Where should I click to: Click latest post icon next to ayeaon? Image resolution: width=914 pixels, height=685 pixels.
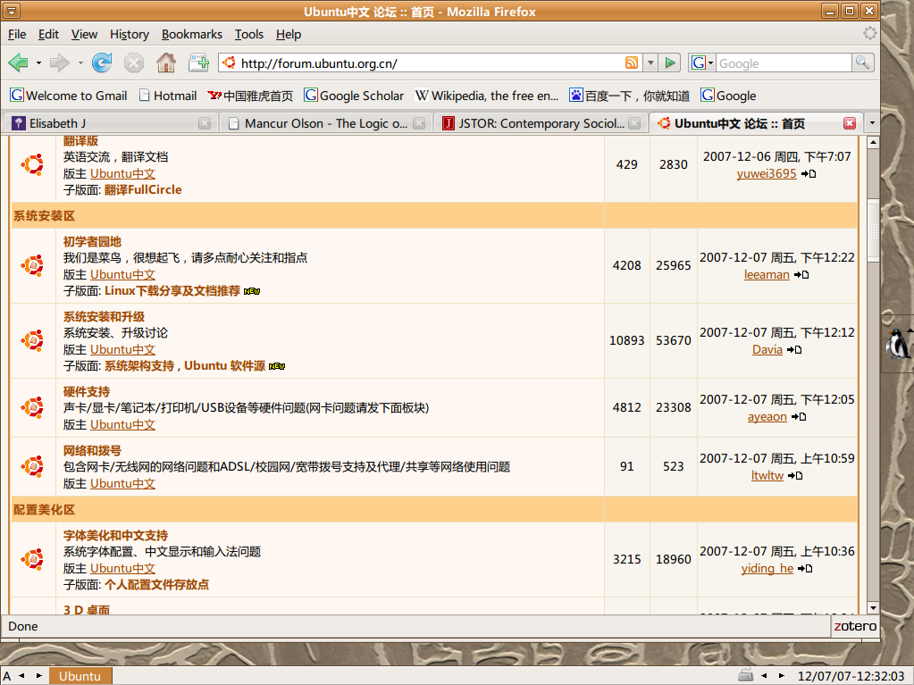(x=799, y=416)
